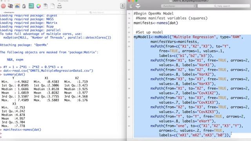The image size is (251, 141).
Task: Click the Y column Median value 1.6686
Action: (x=23, y=89)
